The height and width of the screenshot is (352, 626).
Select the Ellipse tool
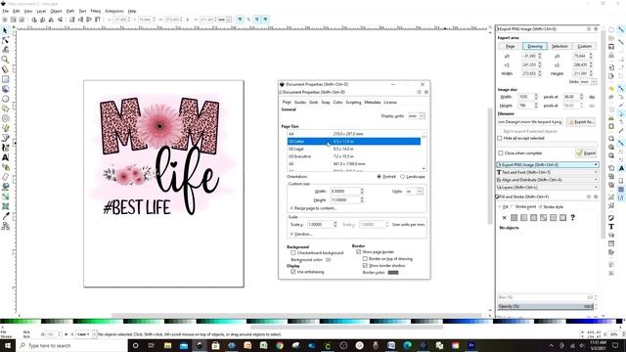pyautogui.click(x=5, y=99)
